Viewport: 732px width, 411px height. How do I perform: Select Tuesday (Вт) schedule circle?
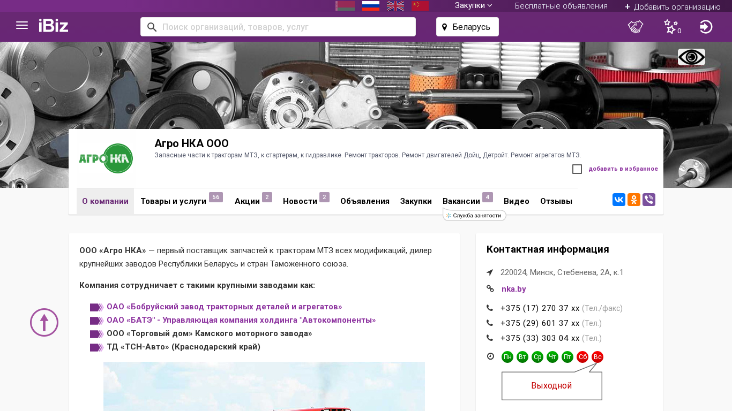(x=522, y=357)
